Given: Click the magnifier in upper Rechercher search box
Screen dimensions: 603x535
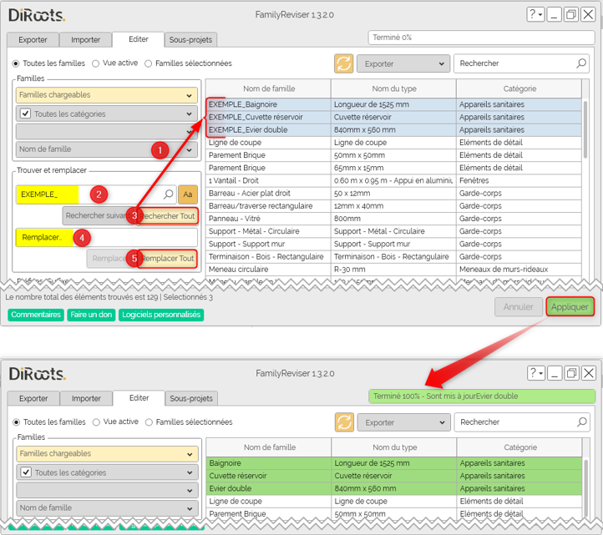Looking at the screenshot, I should click(581, 63).
